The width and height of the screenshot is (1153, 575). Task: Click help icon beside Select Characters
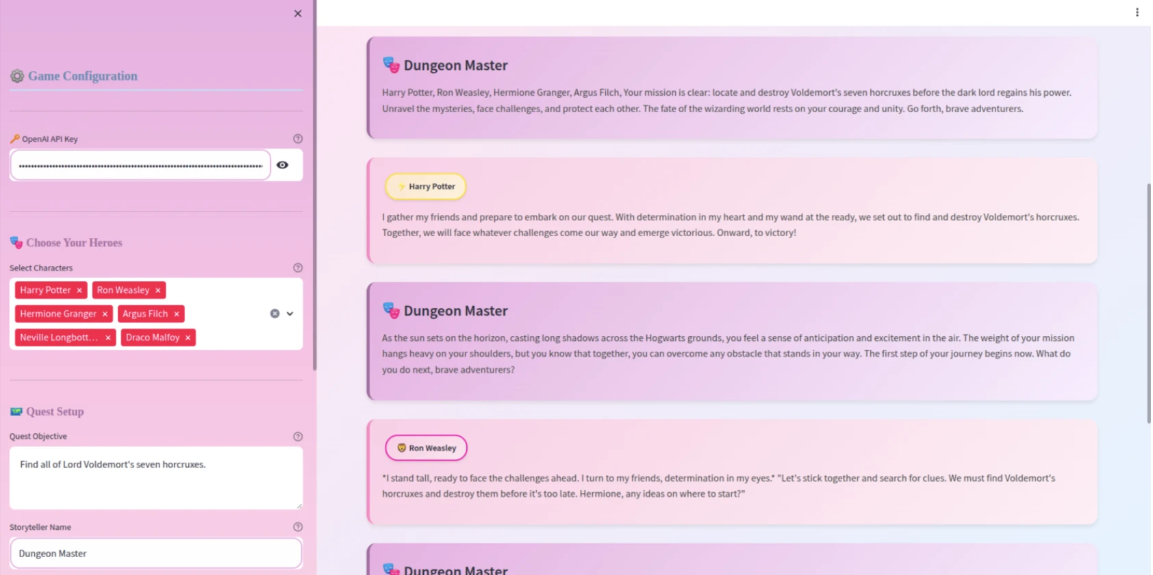point(298,268)
